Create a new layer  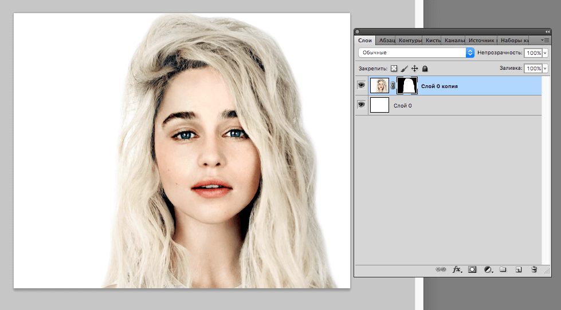pos(519,269)
